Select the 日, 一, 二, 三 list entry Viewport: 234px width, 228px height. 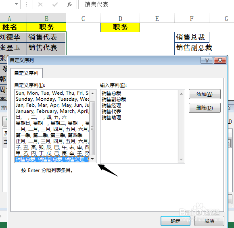tap(52, 117)
